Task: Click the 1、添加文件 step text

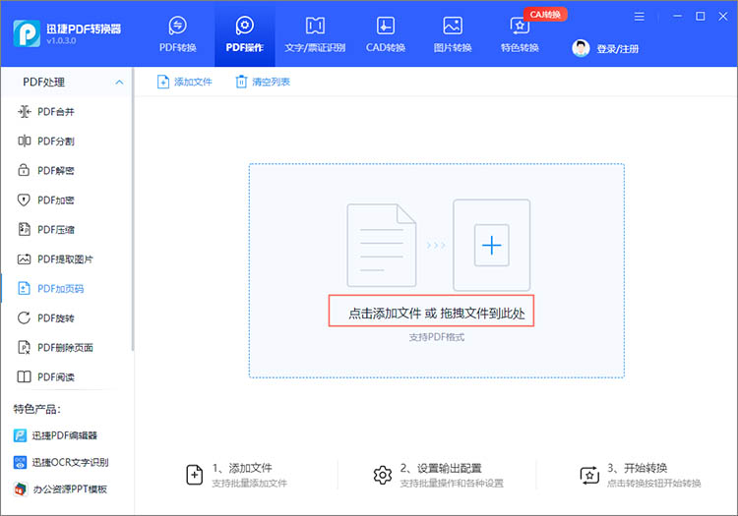Action: coord(242,468)
